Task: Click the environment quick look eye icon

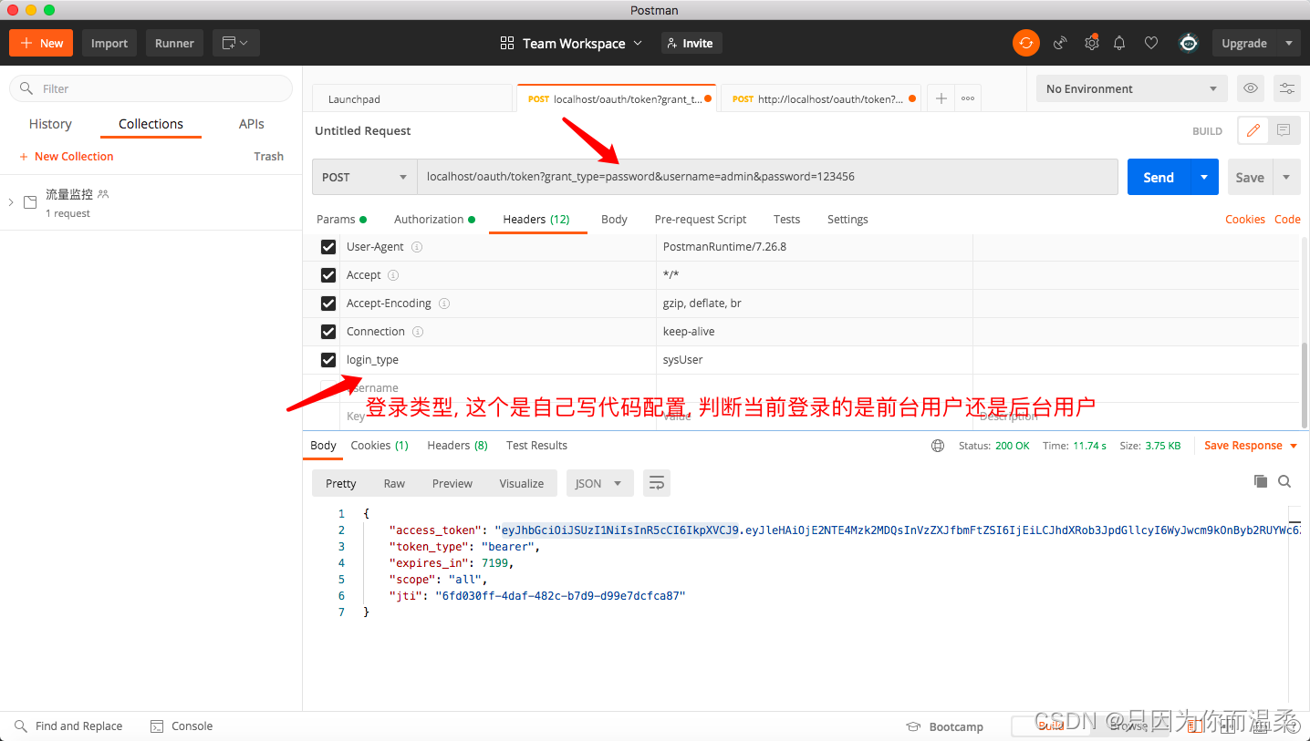Action: (1251, 88)
